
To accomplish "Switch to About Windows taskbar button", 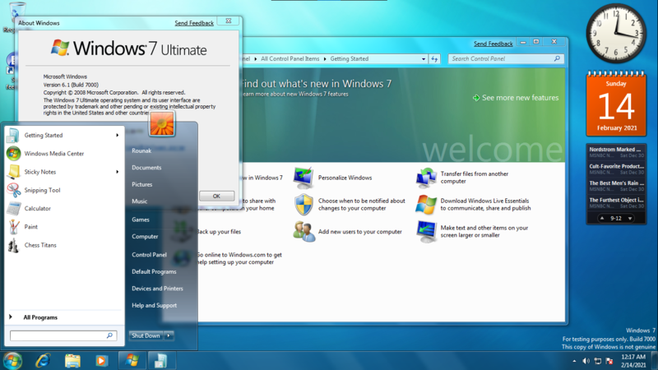I will click(132, 361).
